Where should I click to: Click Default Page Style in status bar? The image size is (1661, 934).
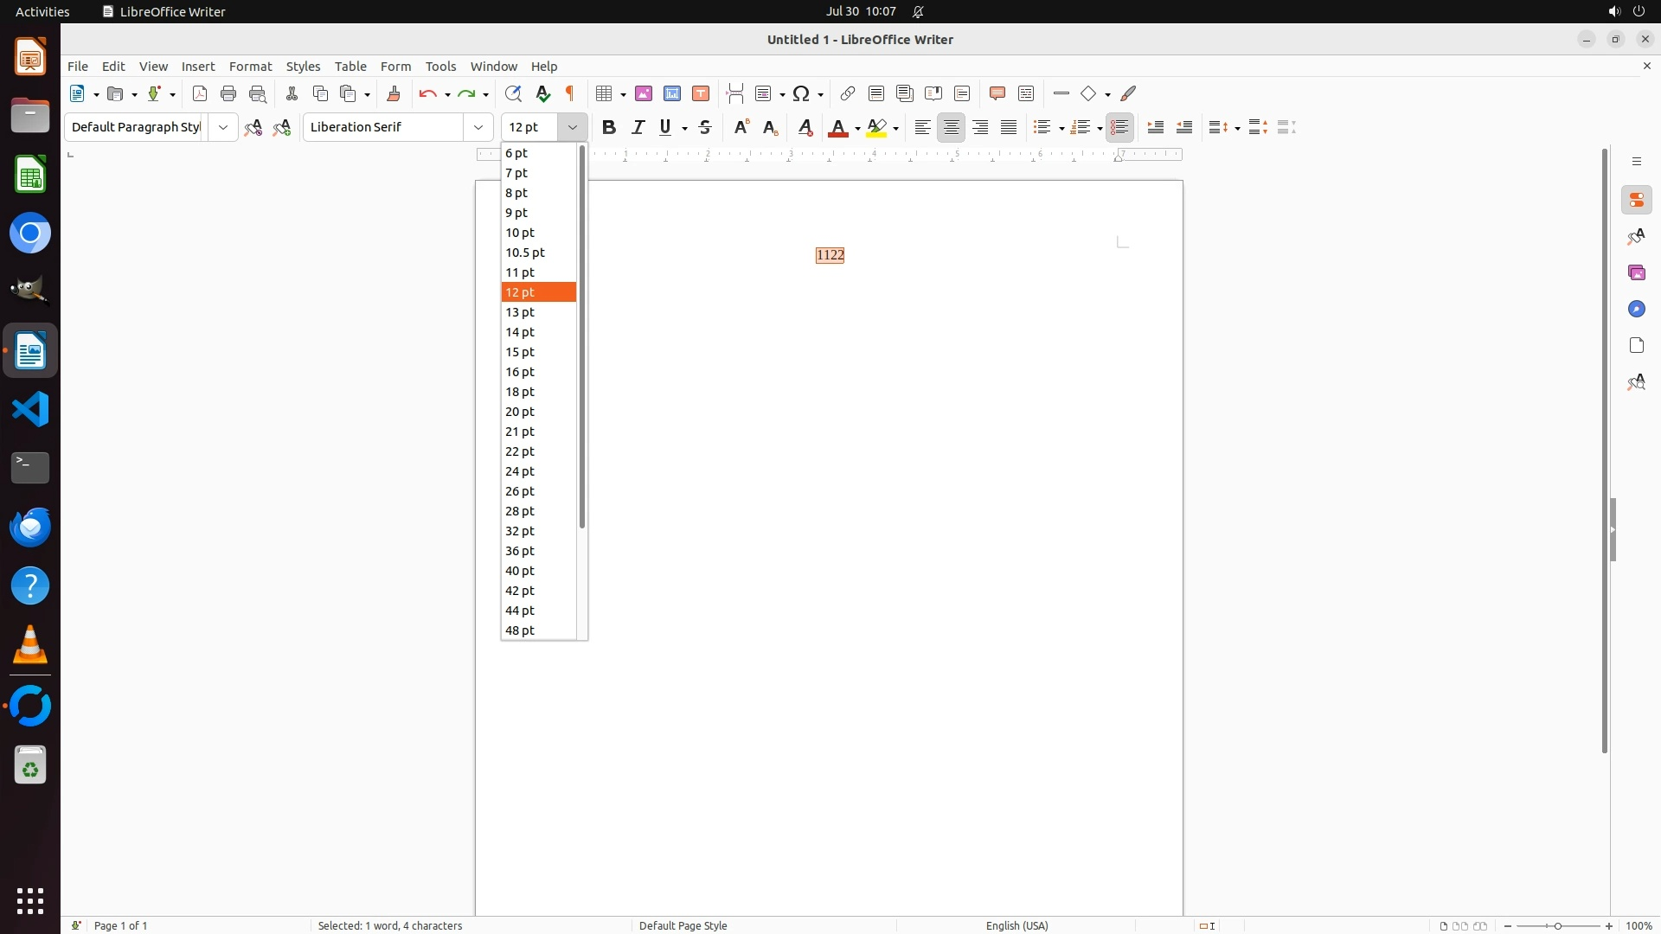pos(683,925)
